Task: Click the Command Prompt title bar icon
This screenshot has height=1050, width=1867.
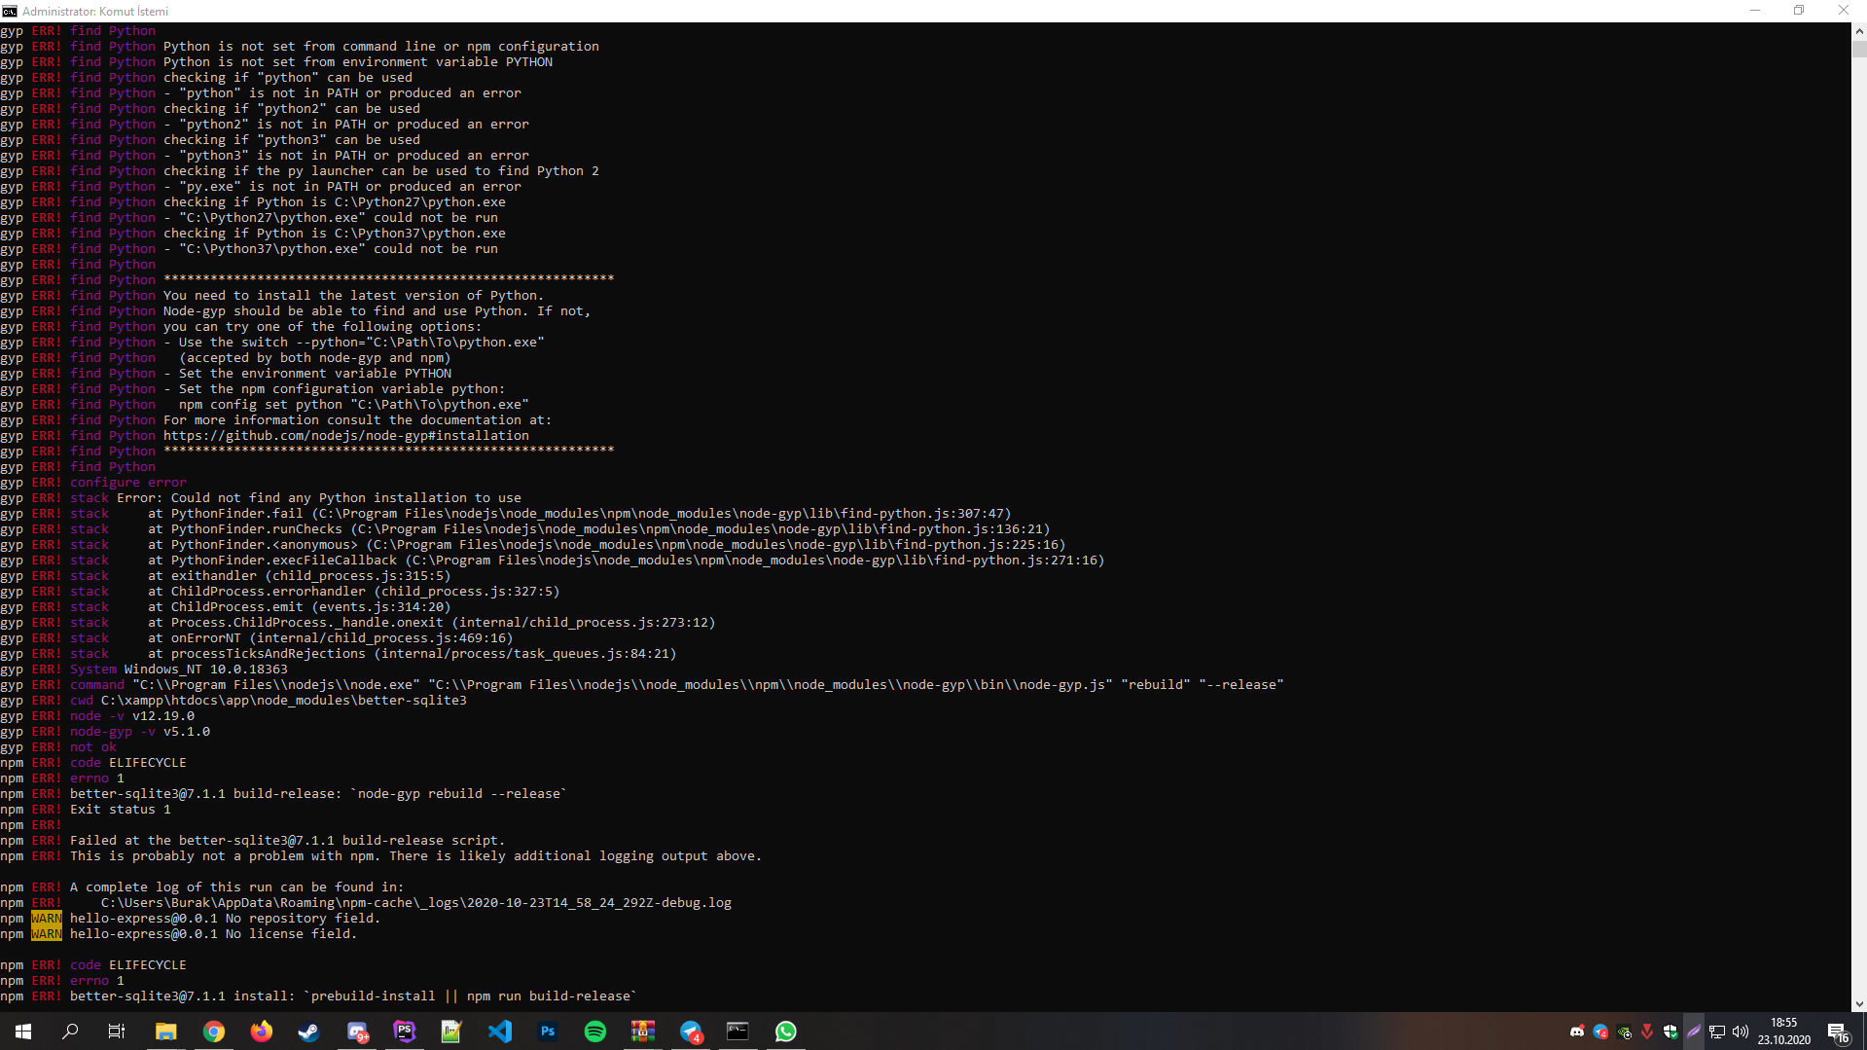Action: (x=10, y=11)
